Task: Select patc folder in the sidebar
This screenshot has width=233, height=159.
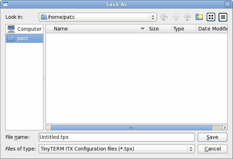Action: [x=25, y=38]
